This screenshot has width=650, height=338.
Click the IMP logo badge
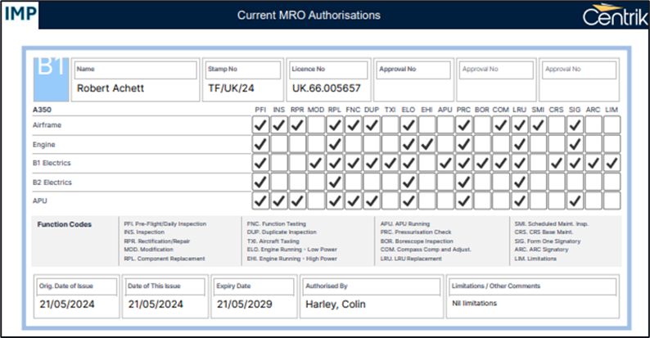19,15
